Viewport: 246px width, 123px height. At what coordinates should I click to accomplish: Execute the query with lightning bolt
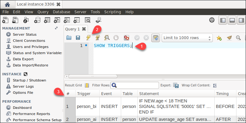[89, 38]
